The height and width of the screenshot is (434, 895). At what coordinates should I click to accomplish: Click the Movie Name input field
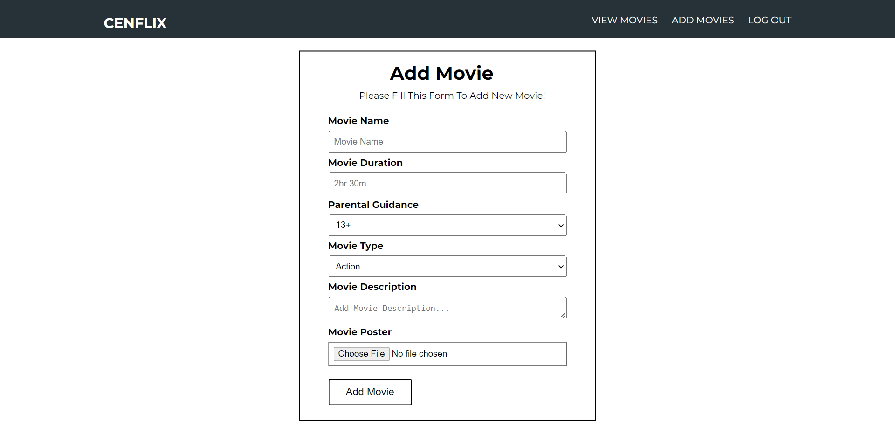click(x=447, y=142)
